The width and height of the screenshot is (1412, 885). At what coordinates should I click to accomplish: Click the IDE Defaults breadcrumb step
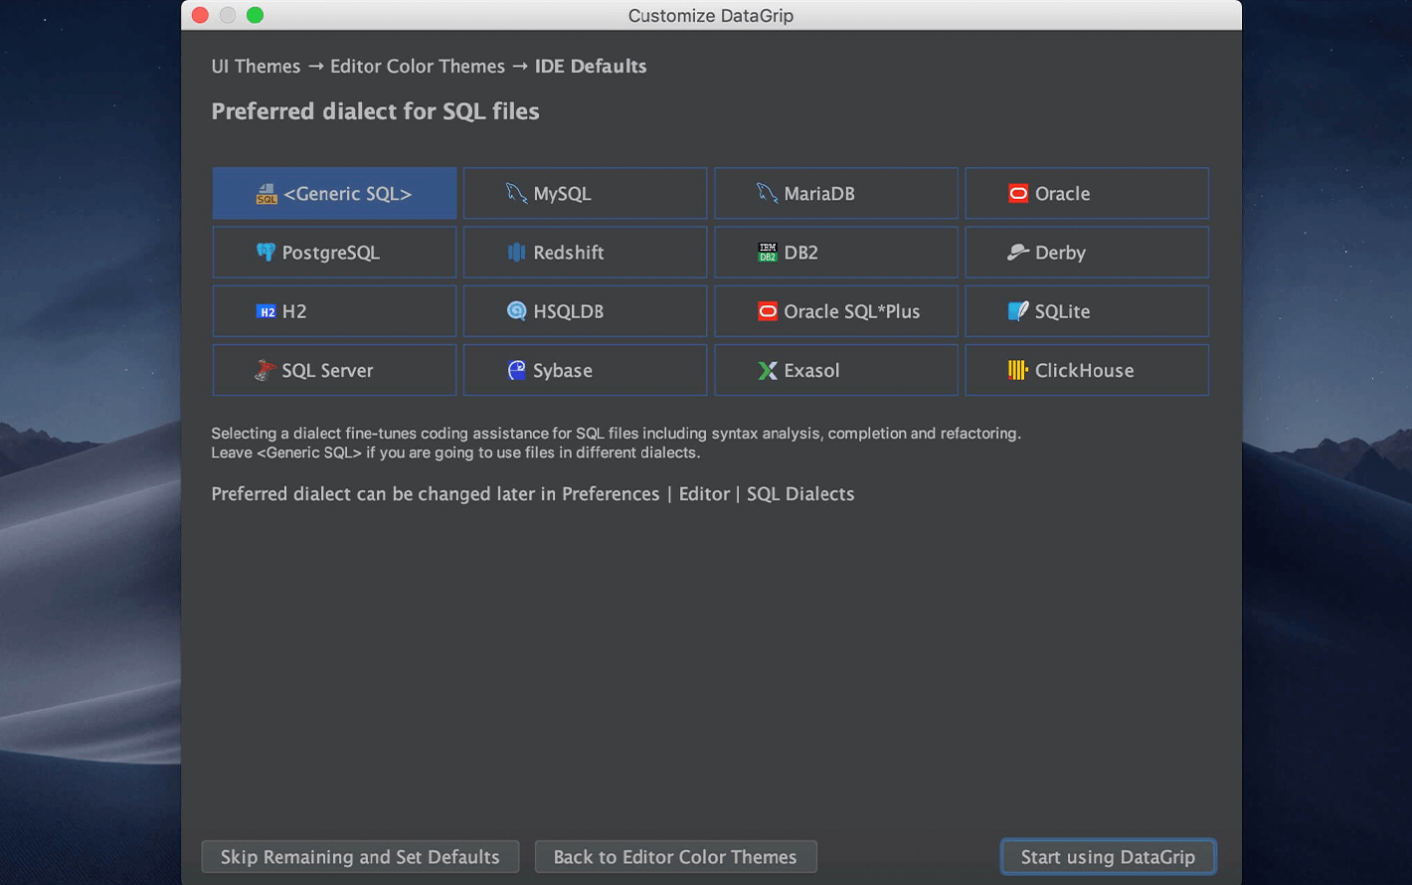pos(591,66)
